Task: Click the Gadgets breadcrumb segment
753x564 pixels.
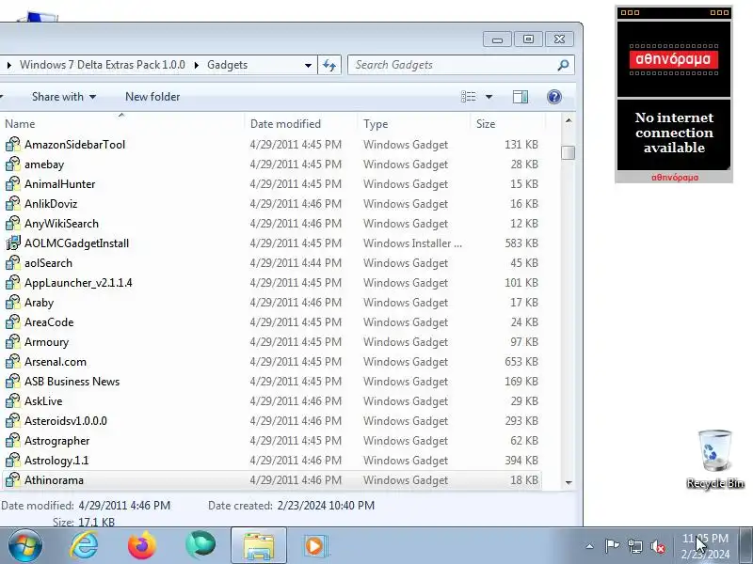Action: (228, 65)
